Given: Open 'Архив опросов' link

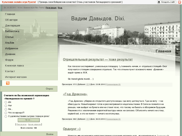Looking at the screenshot, I should [34, 124].
